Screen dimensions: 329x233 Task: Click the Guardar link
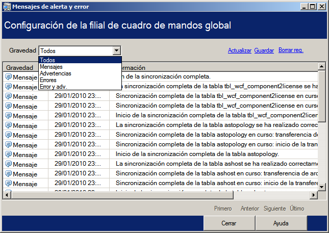click(264, 50)
